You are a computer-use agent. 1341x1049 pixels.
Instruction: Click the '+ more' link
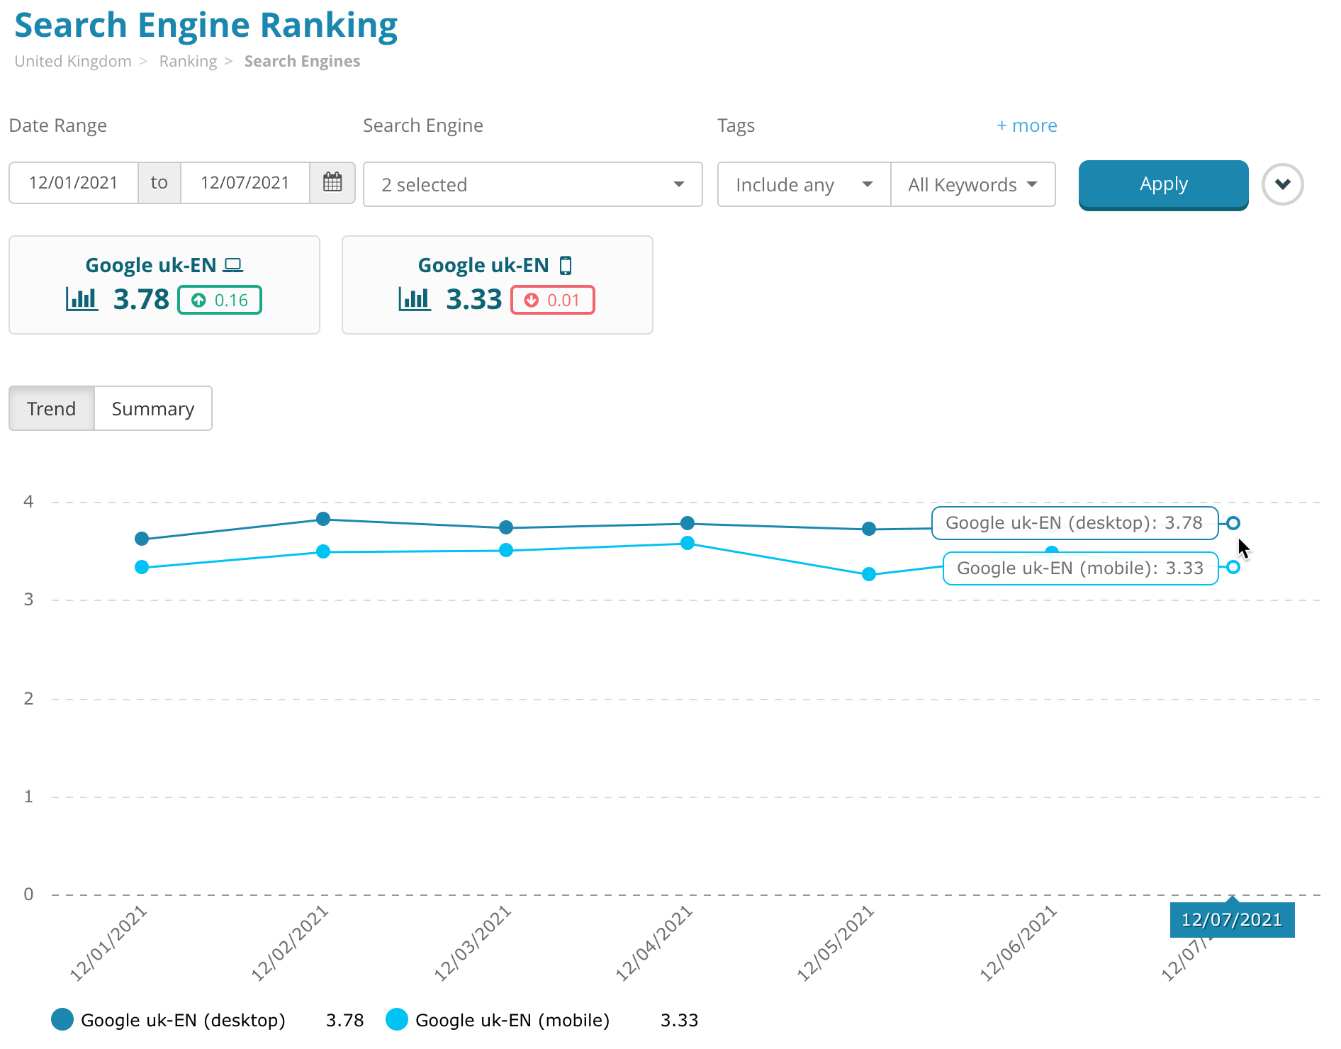pos(1026,125)
